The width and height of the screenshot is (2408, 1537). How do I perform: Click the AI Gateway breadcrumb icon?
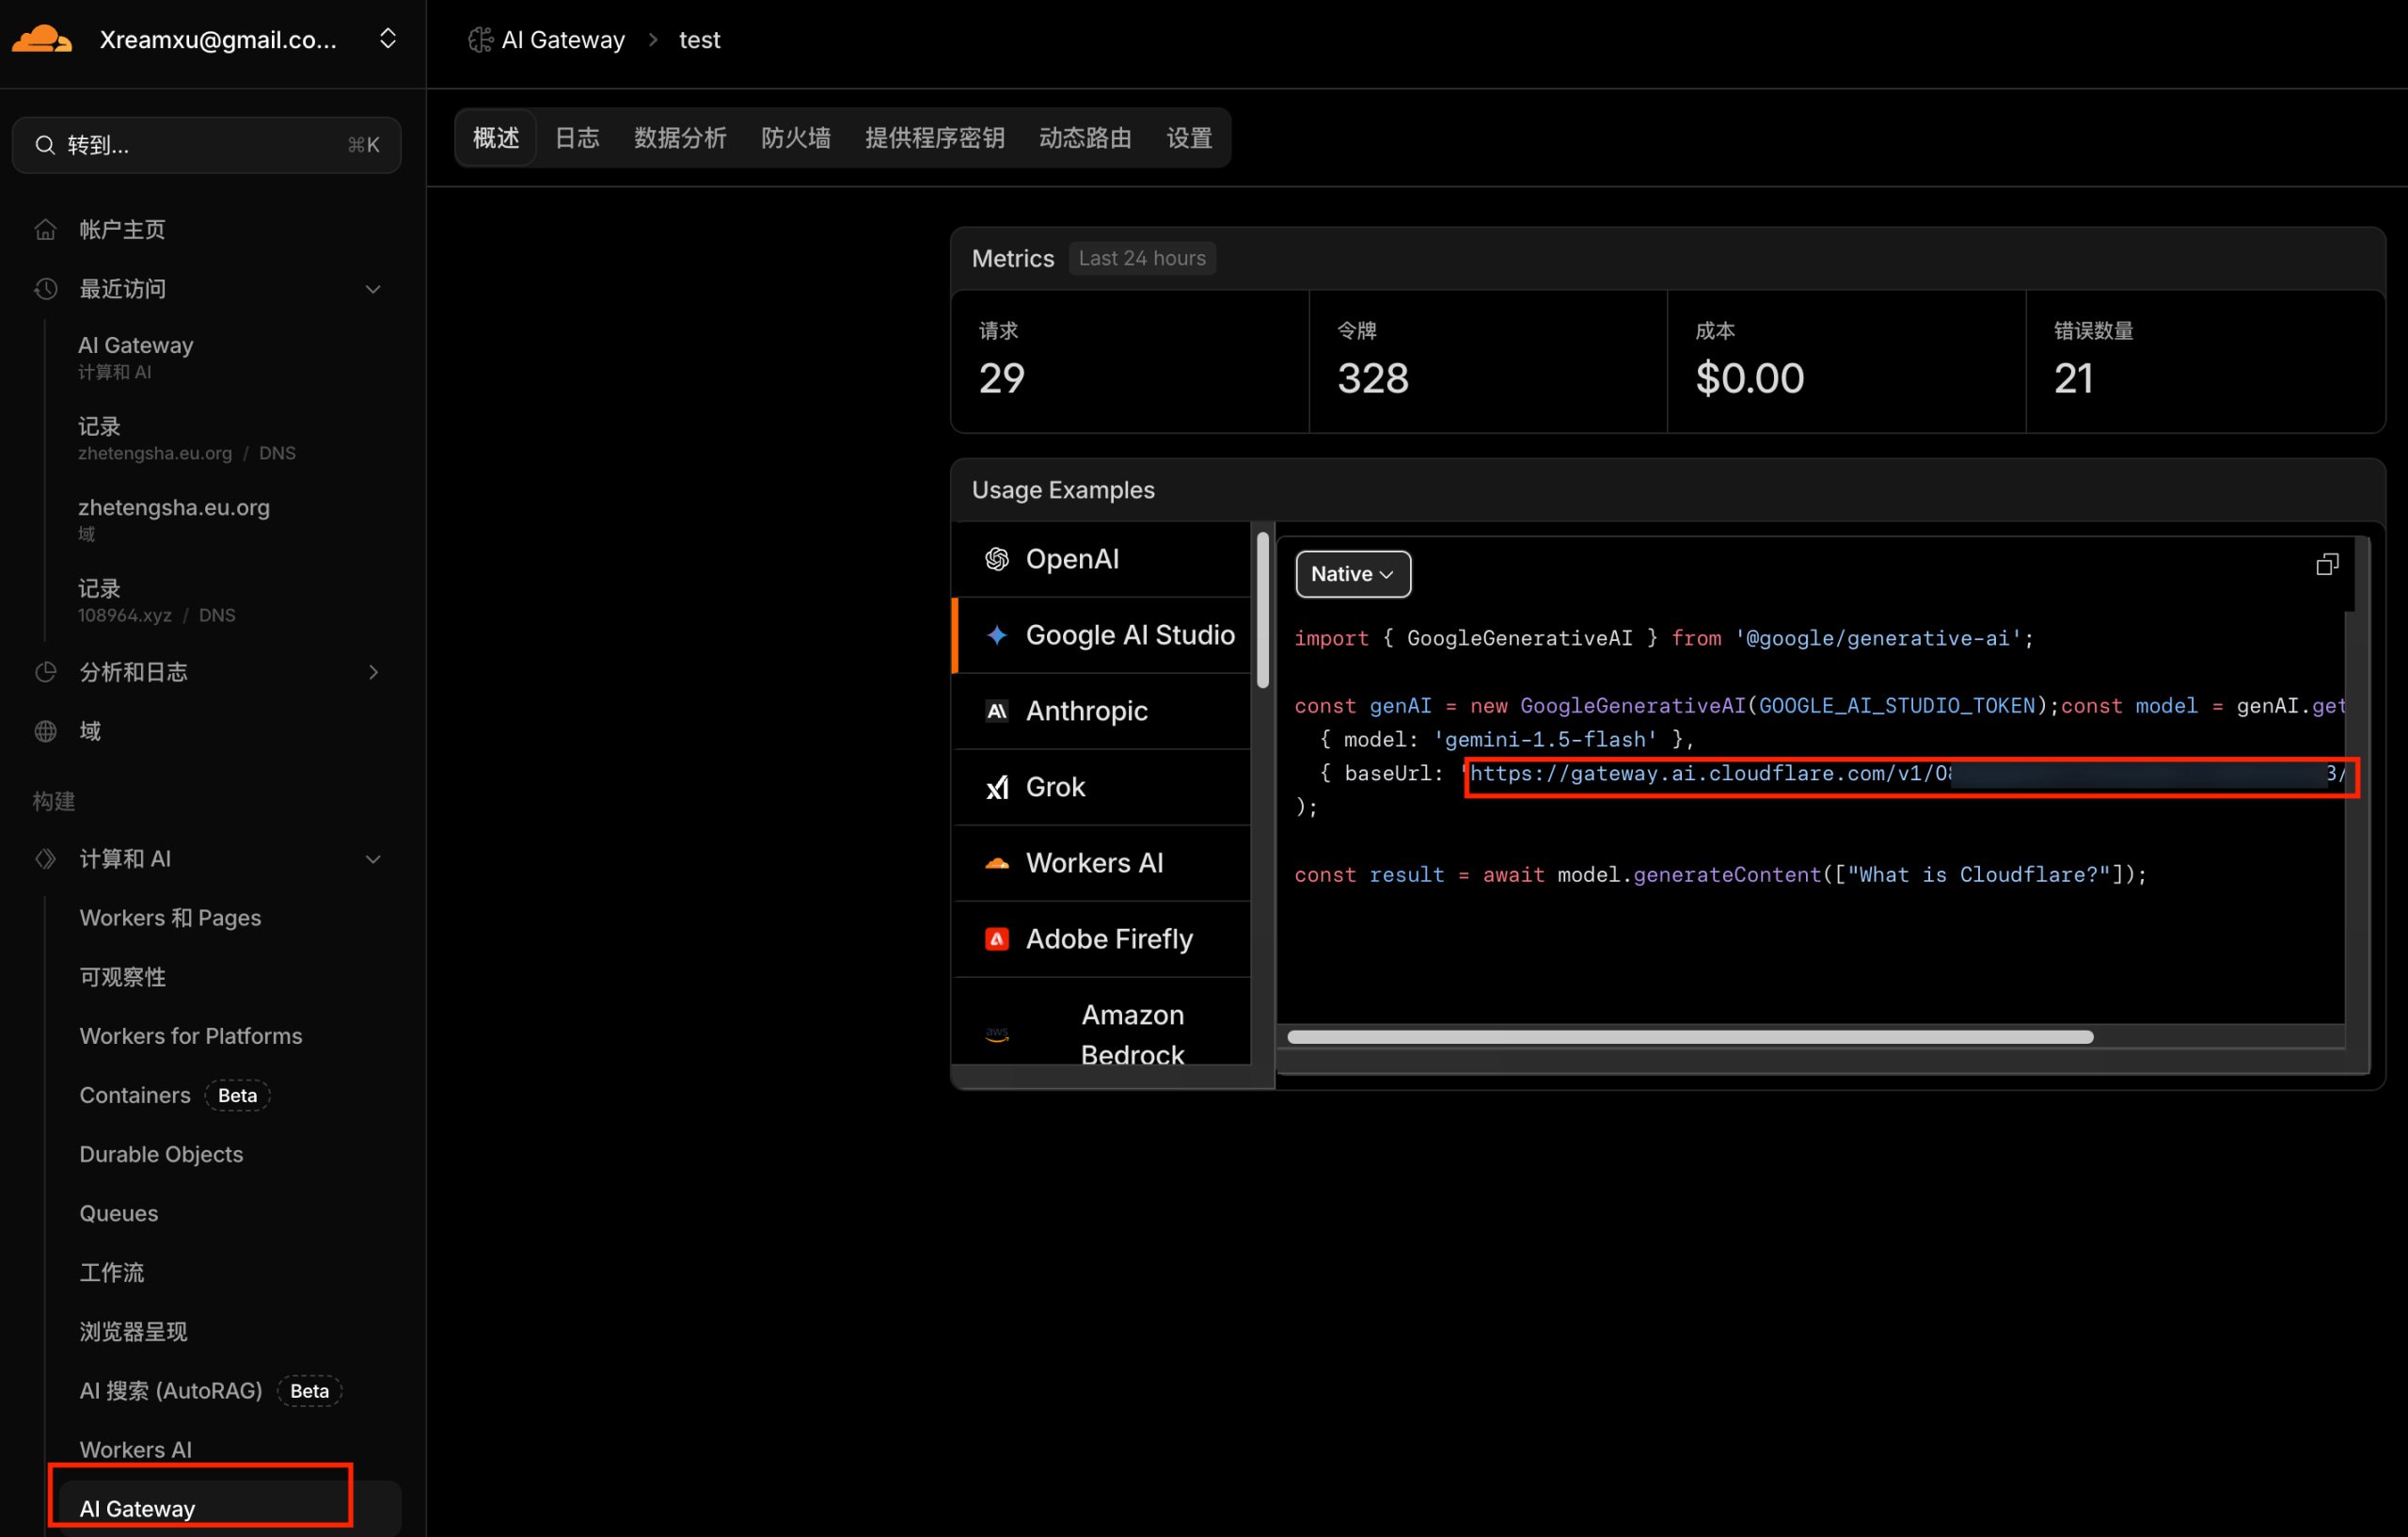[x=481, y=39]
